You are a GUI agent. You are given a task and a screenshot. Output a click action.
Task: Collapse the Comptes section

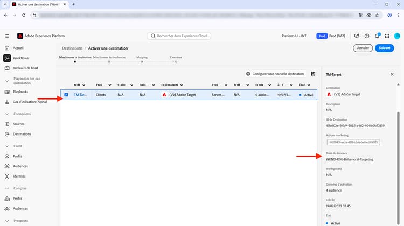point(7,189)
